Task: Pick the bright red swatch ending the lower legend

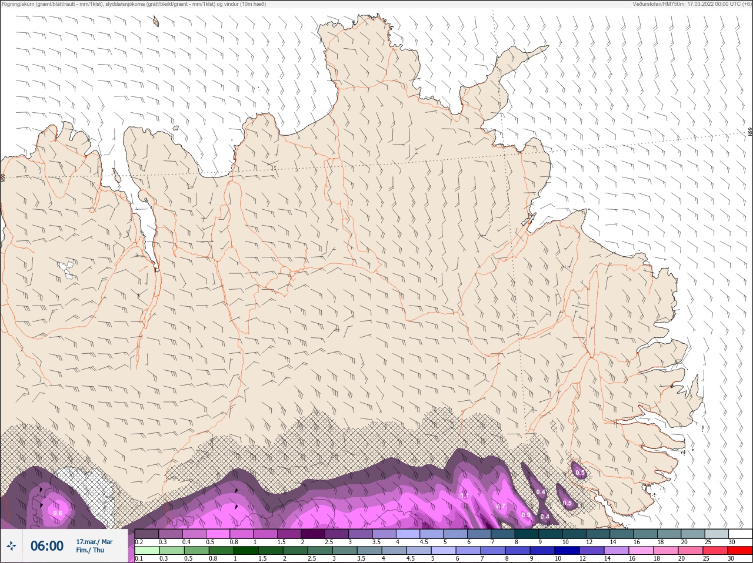Action: pyautogui.click(x=739, y=551)
